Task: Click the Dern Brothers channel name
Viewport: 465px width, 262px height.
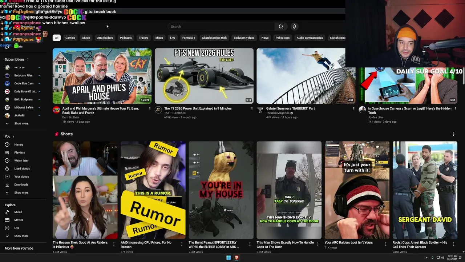Action: [x=70, y=118]
